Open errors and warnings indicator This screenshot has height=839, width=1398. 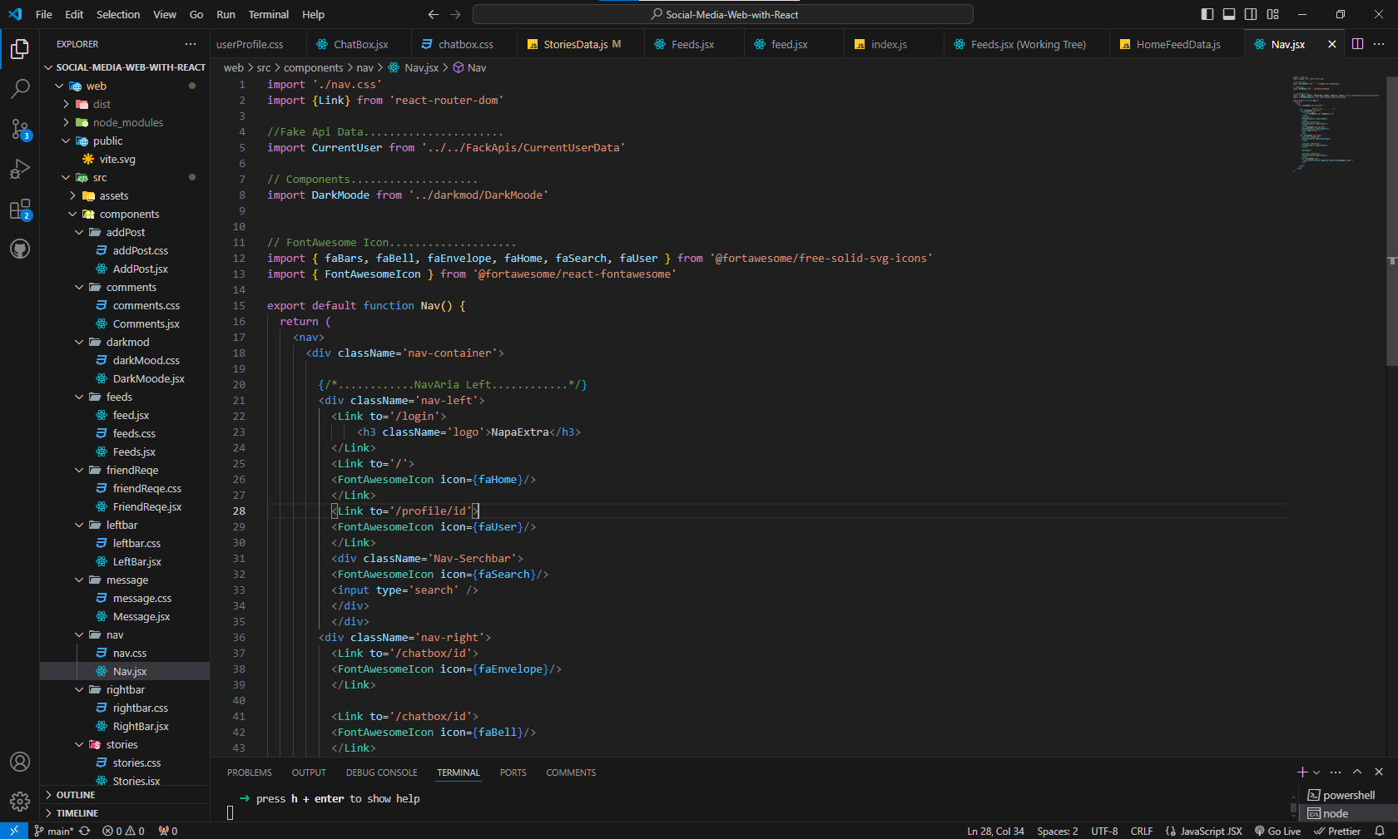pos(123,831)
